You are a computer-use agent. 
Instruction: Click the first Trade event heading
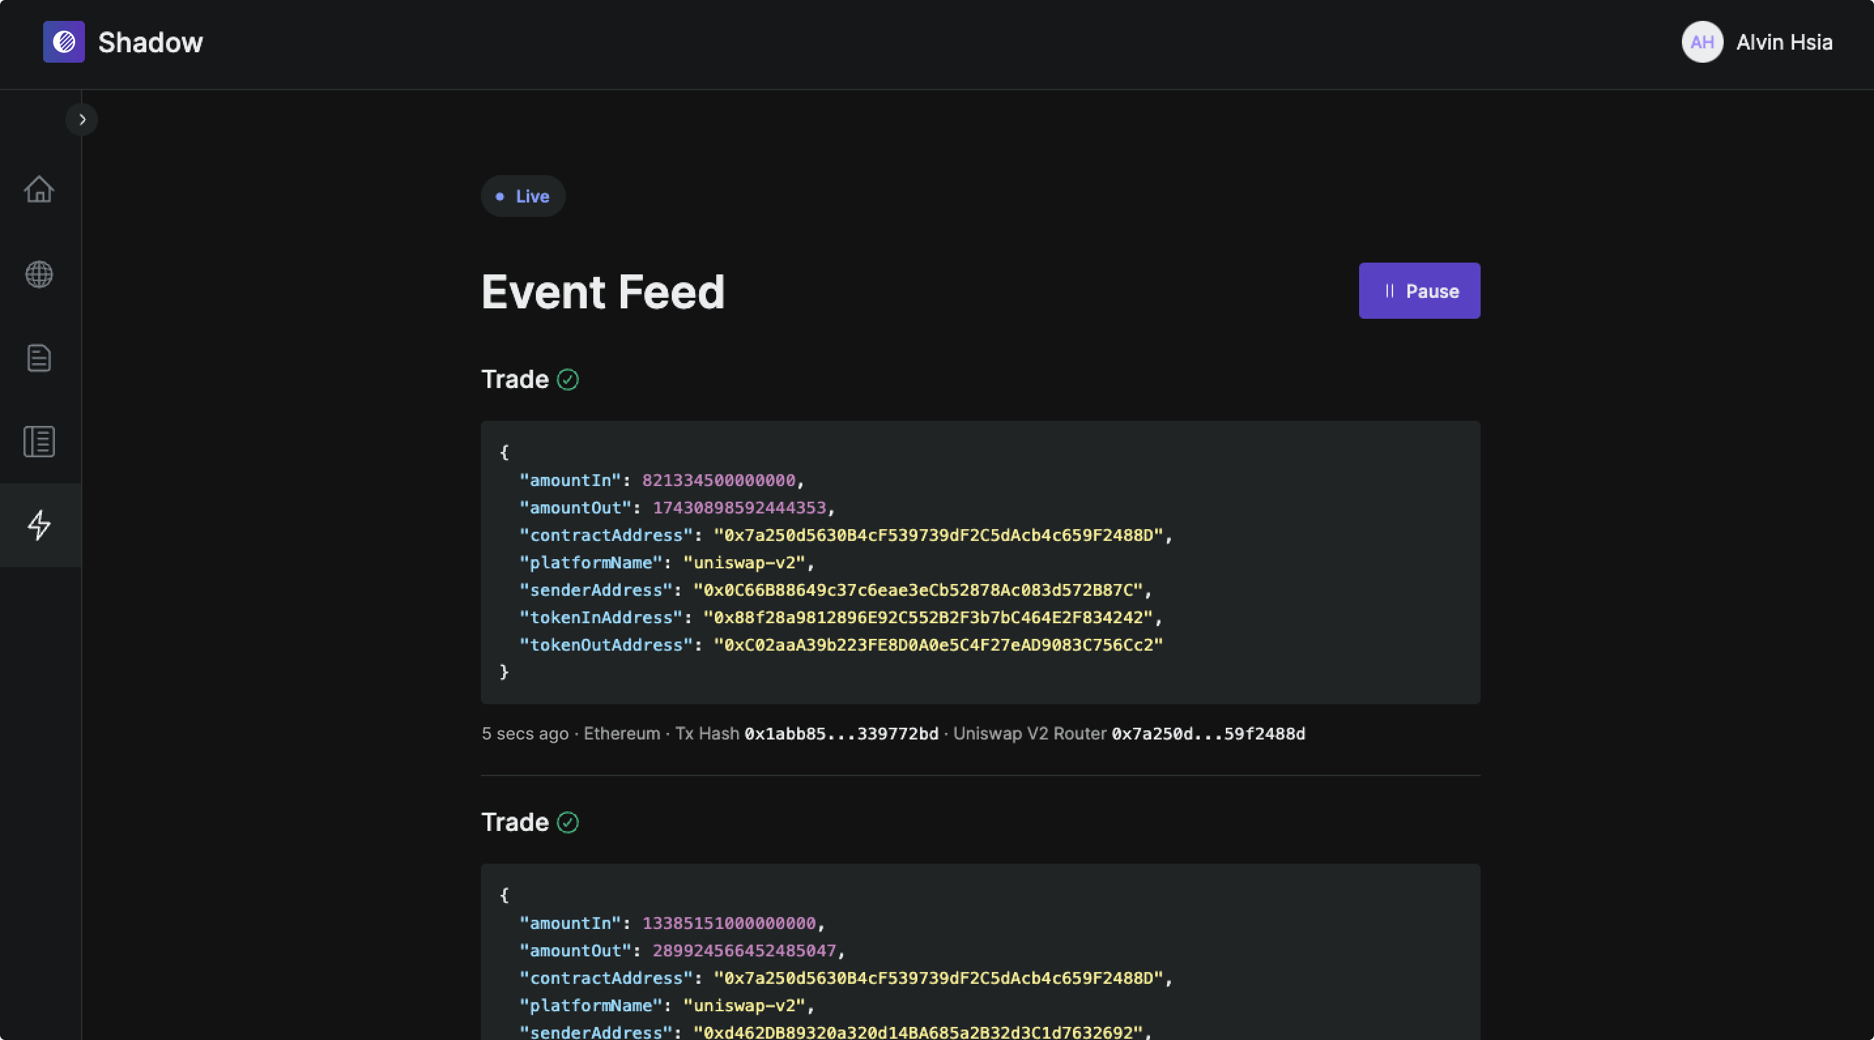515,380
